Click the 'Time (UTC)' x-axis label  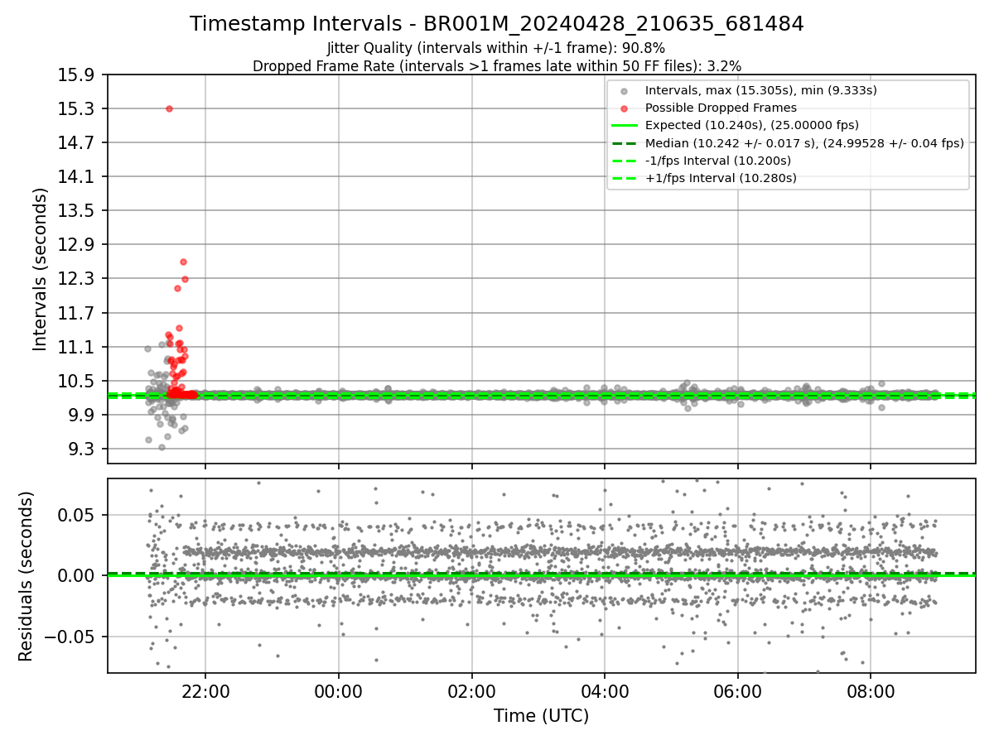tap(541, 716)
